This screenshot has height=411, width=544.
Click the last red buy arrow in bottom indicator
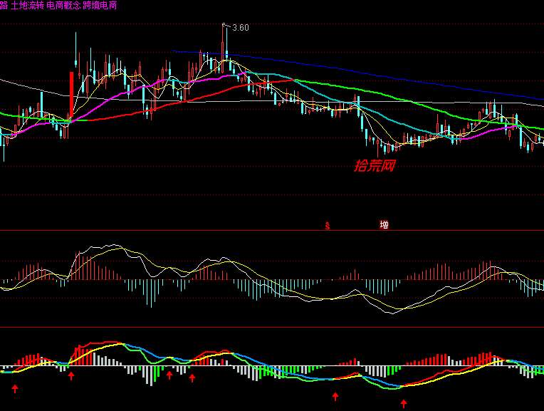(404, 403)
